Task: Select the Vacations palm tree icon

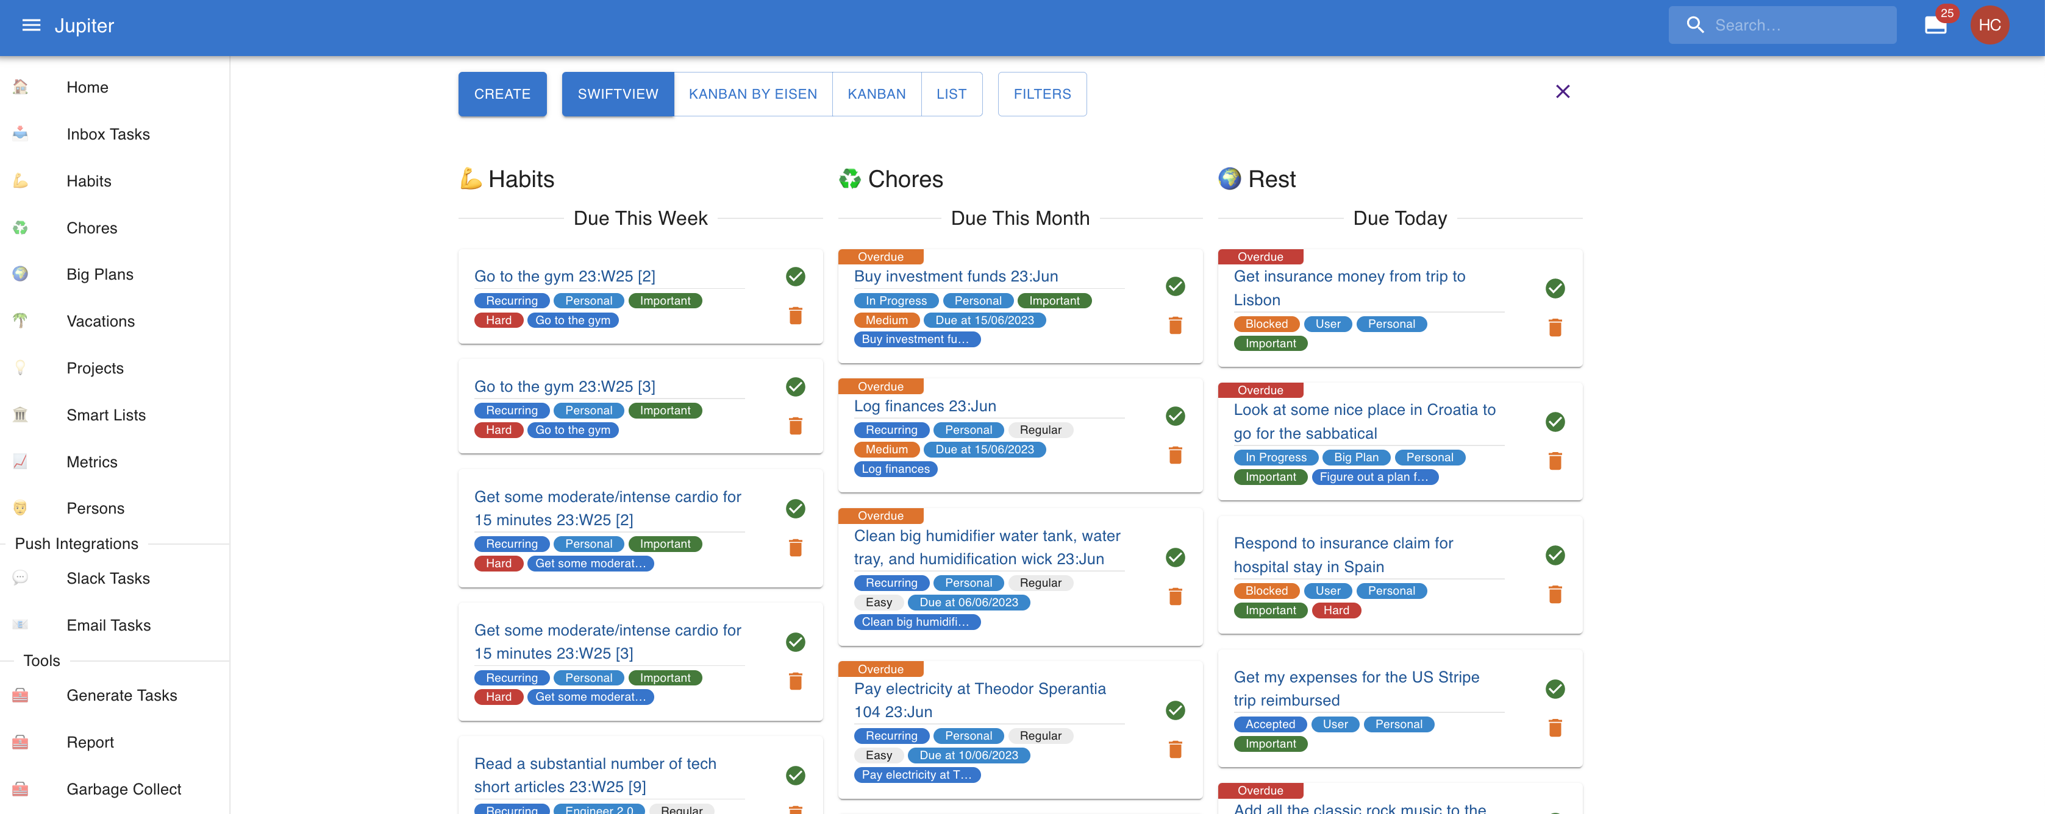Action: (19, 320)
